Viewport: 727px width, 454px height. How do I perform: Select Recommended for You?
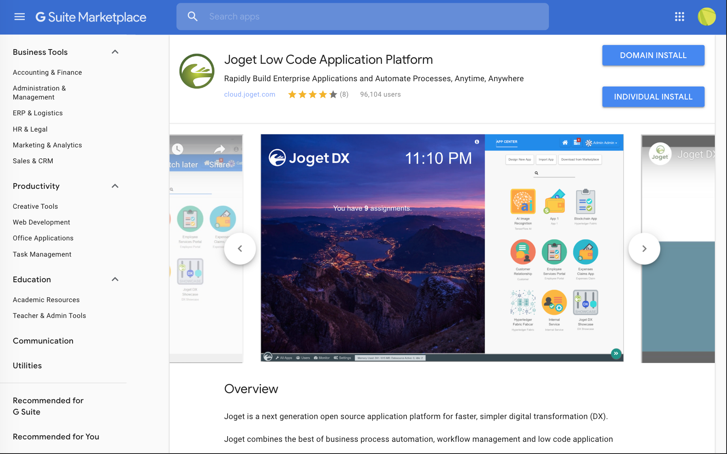[56, 437]
